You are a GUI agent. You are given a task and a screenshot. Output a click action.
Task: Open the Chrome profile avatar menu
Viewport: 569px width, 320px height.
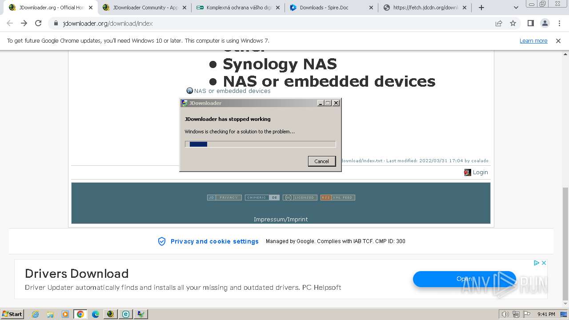click(x=545, y=23)
